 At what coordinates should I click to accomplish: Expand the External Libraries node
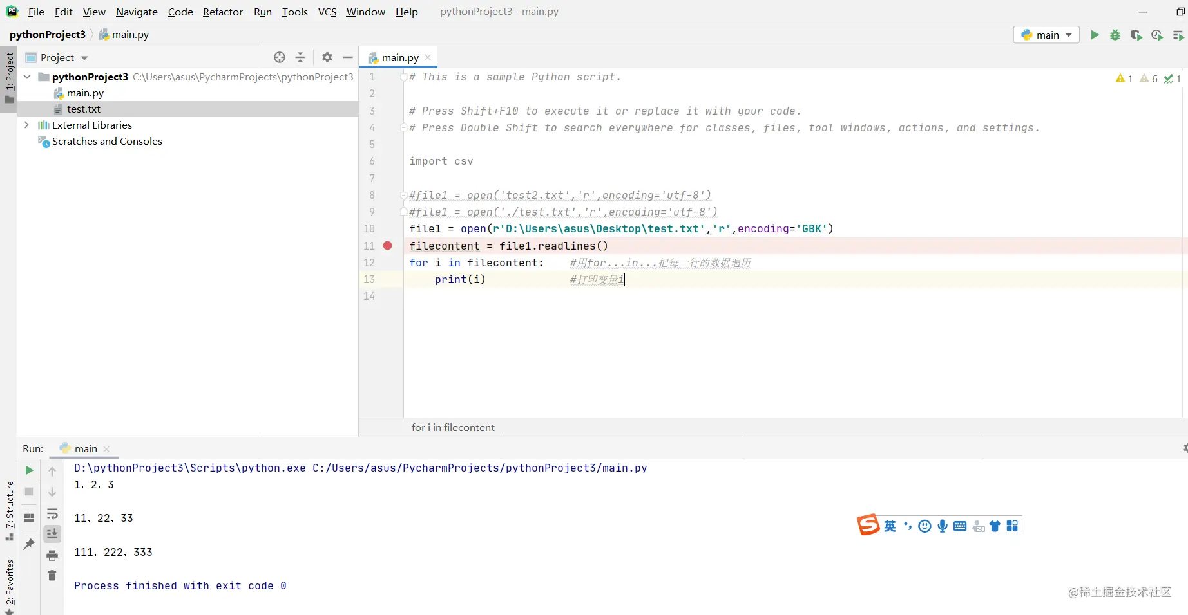coord(26,125)
